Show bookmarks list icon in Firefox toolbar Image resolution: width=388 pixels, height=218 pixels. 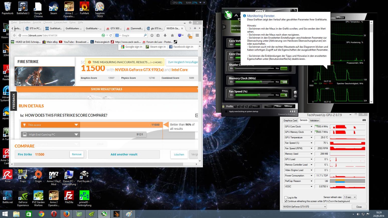(158, 35)
